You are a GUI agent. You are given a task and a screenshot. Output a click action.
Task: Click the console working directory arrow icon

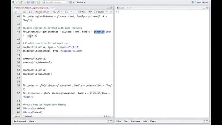point(130,8)
